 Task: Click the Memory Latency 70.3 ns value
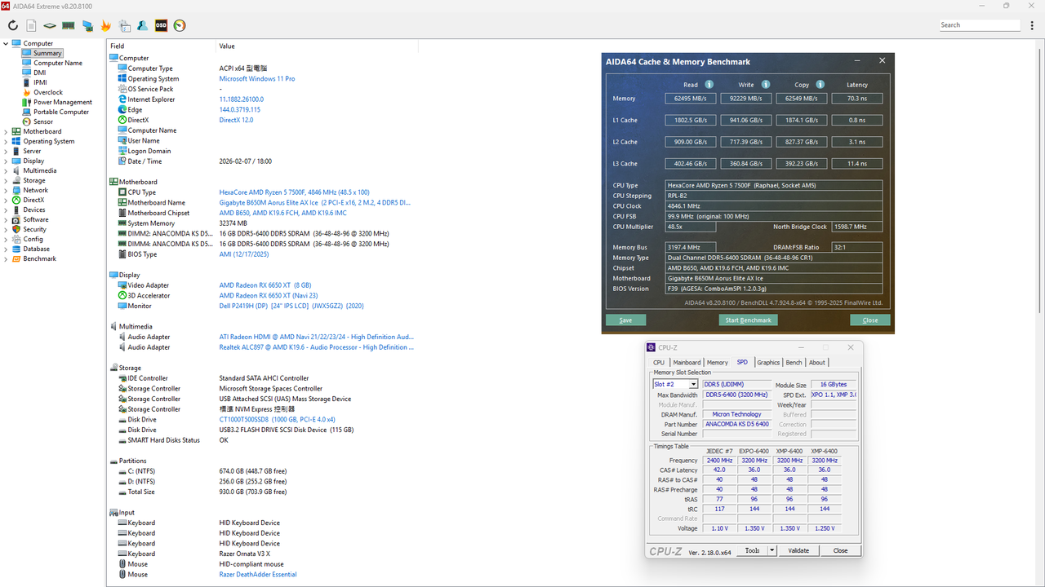pyautogui.click(x=857, y=99)
